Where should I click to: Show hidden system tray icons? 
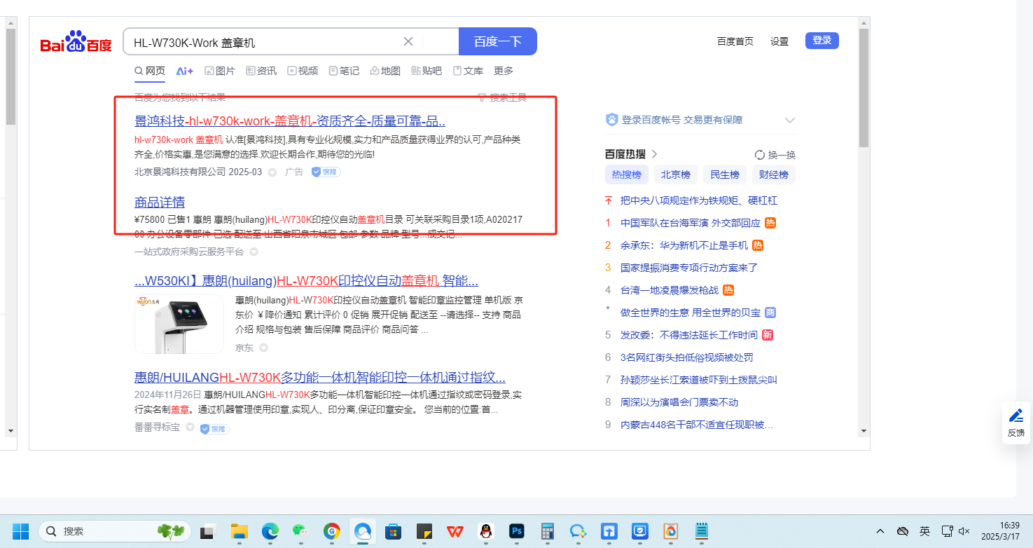[880, 531]
